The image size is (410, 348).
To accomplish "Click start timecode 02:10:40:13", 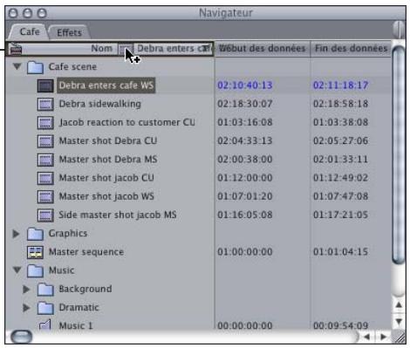I will coord(245,85).
